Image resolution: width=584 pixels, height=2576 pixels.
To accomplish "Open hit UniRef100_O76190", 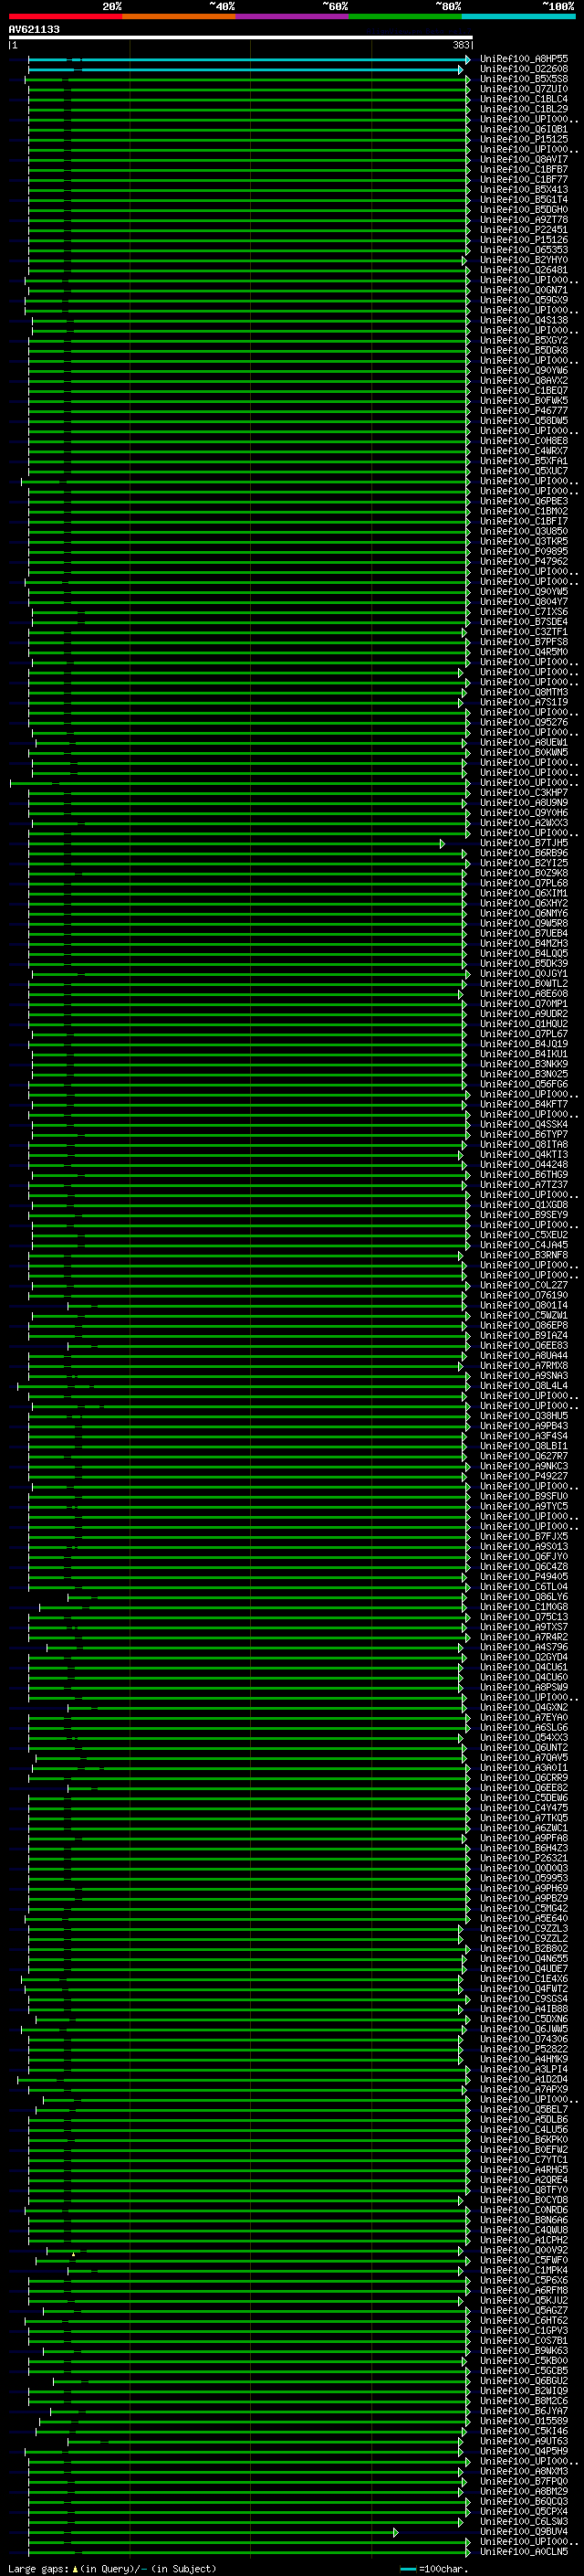I will click(x=524, y=1295).
